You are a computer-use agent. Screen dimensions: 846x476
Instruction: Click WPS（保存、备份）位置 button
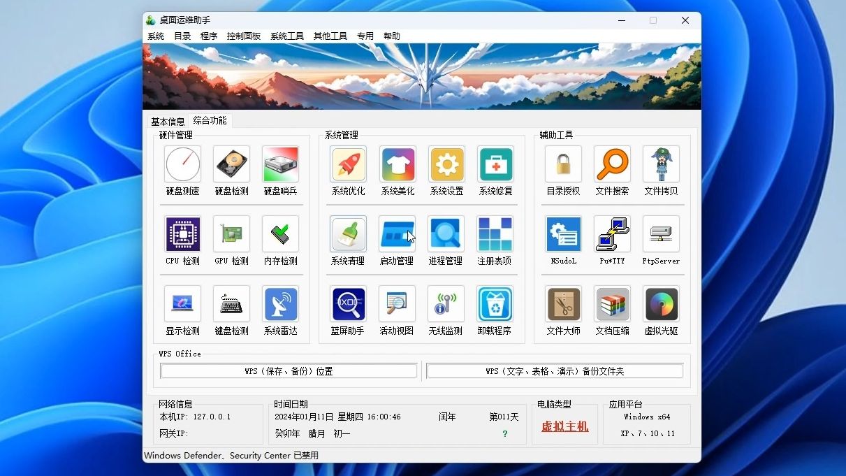click(289, 371)
